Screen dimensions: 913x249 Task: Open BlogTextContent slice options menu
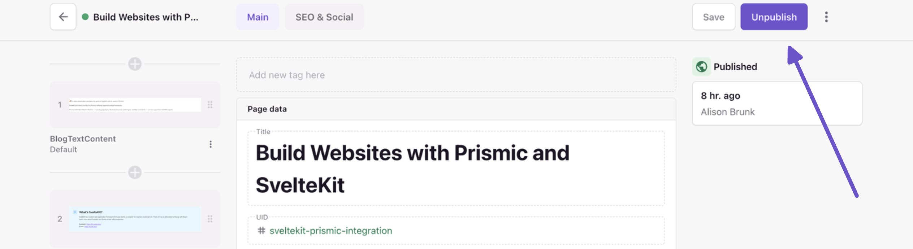tap(211, 144)
